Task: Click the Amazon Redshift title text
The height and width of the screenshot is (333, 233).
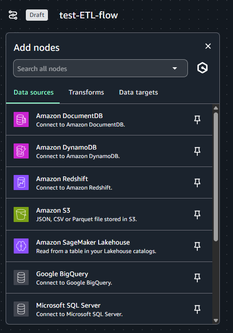Action: point(62,179)
